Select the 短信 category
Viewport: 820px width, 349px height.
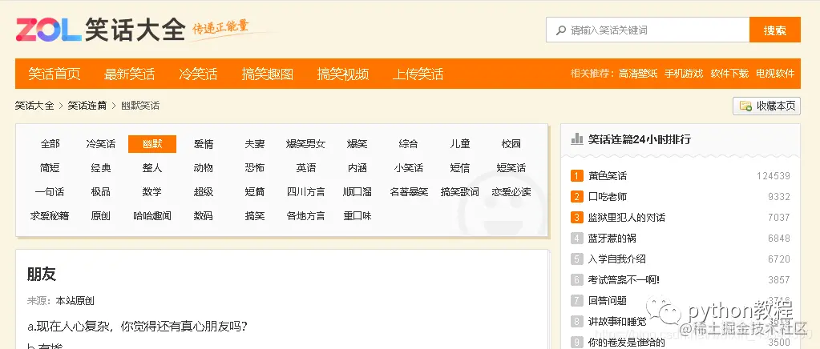click(x=460, y=168)
